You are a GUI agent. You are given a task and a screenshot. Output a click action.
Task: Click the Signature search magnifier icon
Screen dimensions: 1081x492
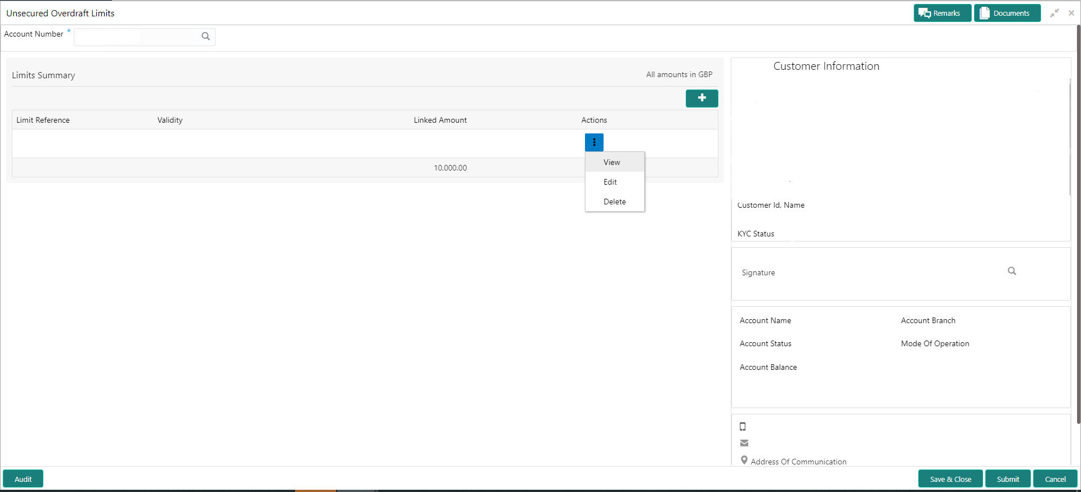click(x=1012, y=271)
